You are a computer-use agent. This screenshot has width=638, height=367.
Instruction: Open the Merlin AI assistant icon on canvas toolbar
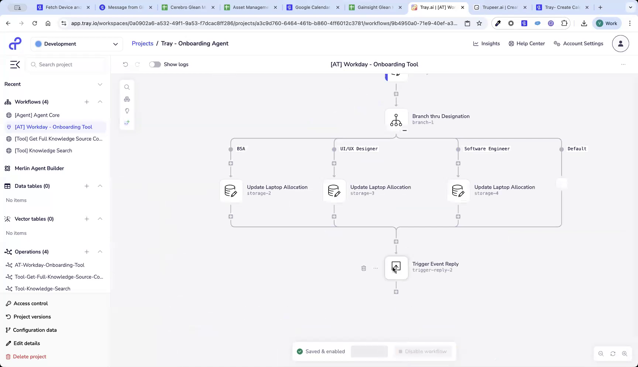tap(127, 122)
